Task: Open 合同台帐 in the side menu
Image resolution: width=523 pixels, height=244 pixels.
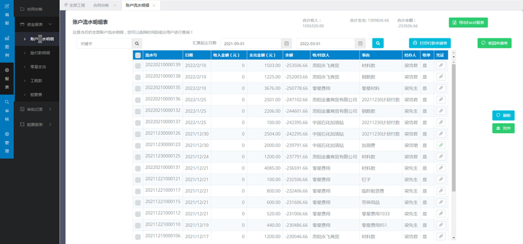Action: (37, 9)
